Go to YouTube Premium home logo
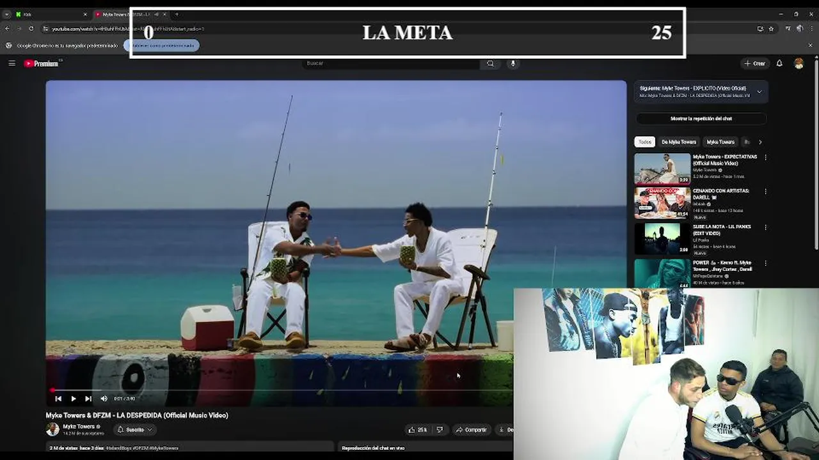 click(42, 63)
